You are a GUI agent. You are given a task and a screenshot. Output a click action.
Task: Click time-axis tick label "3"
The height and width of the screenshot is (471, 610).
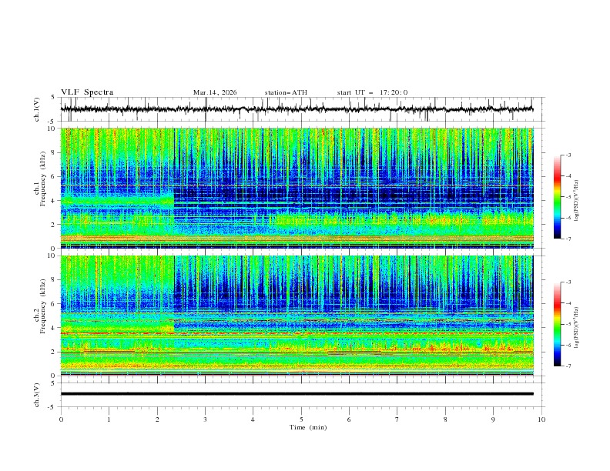point(205,419)
